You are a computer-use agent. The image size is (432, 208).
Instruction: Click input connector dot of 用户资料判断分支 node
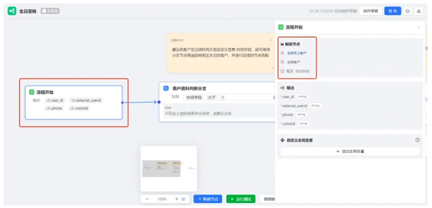click(x=159, y=102)
